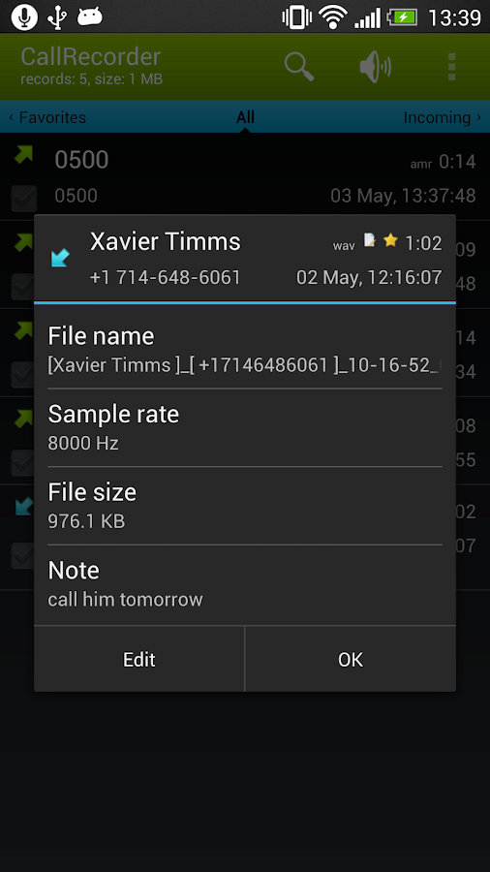This screenshot has width=490, height=872.
Task: Toggle the second record's checkbox
Action: [22, 287]
